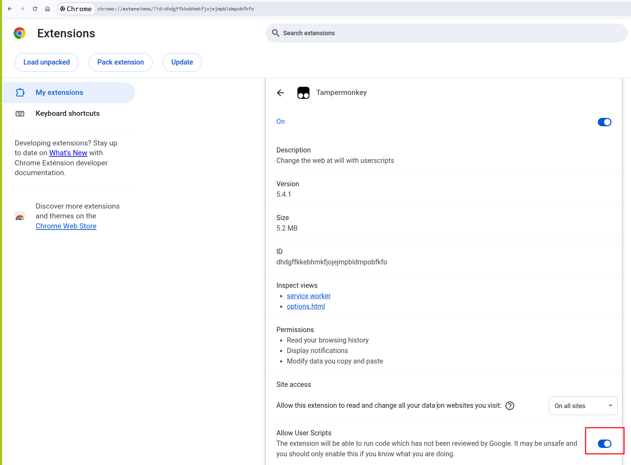The height and width of the screenshot is (465, 631).
Task: Turn off the Tampermonkey extension toggle
Action: pyautogui.click(x=604, y=122)
